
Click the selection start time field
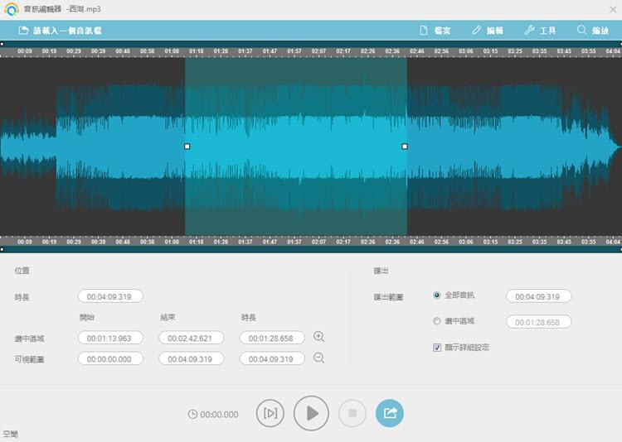pos(111,338)
